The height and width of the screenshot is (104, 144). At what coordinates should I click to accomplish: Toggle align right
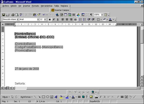click(71, 19)
